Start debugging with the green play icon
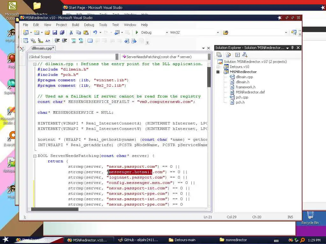 pyautogui.click(x=137, y=32)
